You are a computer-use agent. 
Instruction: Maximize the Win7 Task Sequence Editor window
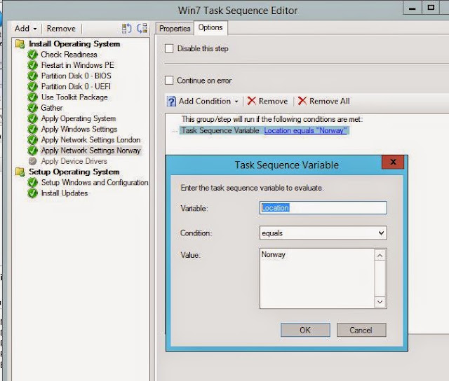431,8
